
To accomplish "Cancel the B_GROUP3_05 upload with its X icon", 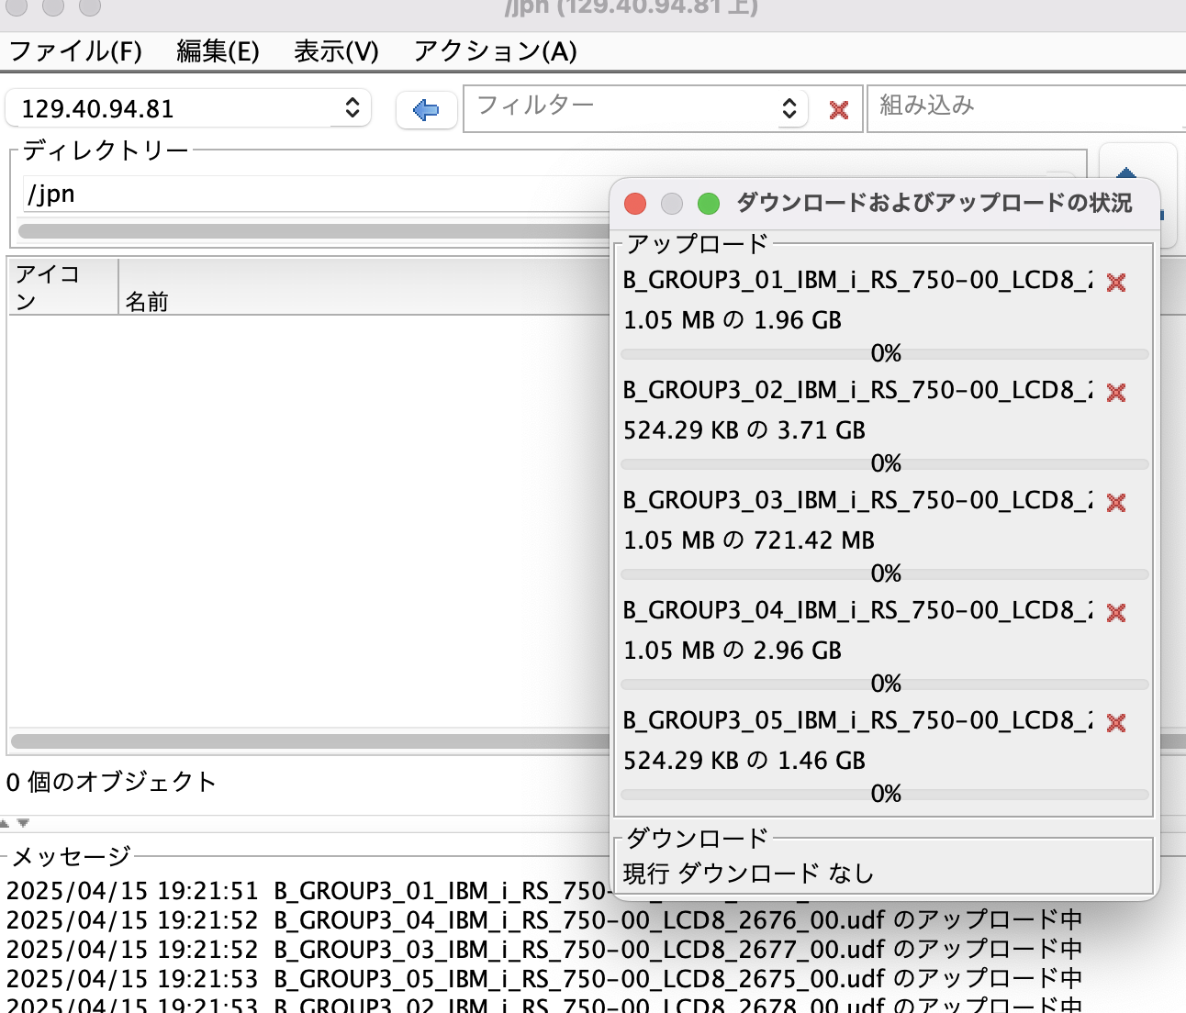I will [1115, 722].
